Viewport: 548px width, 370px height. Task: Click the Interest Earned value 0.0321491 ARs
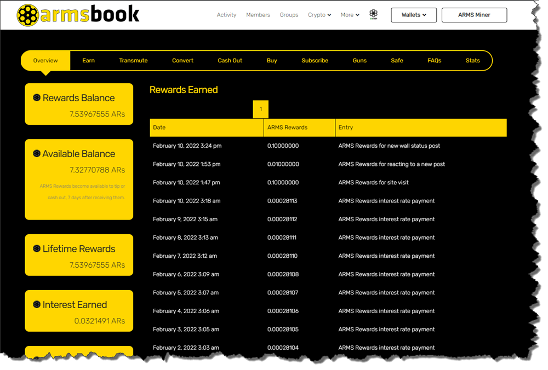(100, 321)
